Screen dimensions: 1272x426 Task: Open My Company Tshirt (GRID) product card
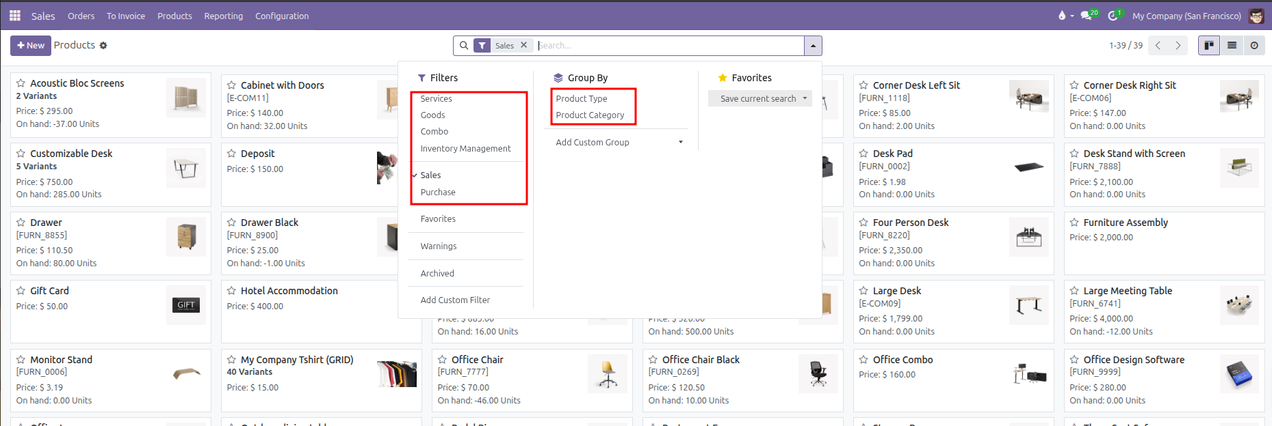click(321, 380)
